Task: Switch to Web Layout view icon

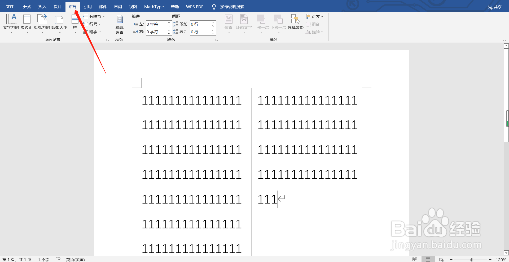Action: click(x=441, y=259)
